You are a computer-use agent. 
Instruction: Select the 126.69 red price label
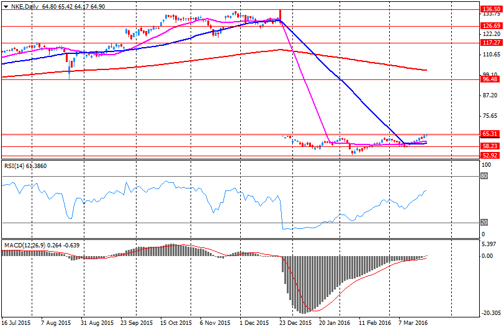click(490, 26)
